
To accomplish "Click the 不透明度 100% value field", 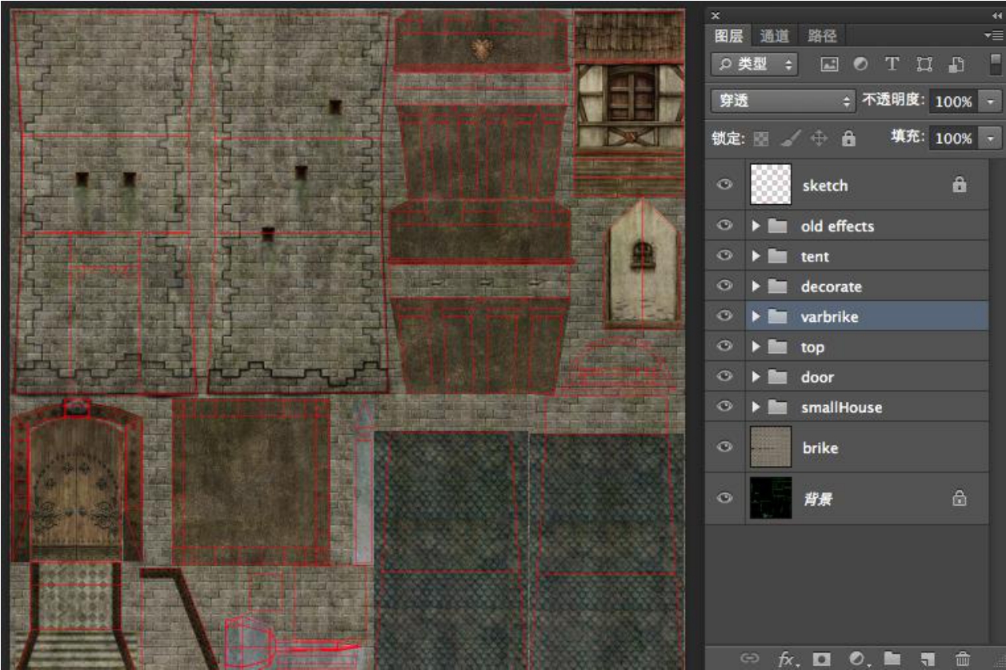I will [954, 102].
